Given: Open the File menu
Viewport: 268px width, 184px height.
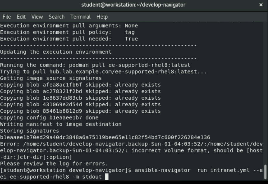Looking at the screenshot, I should click(6, 17).
